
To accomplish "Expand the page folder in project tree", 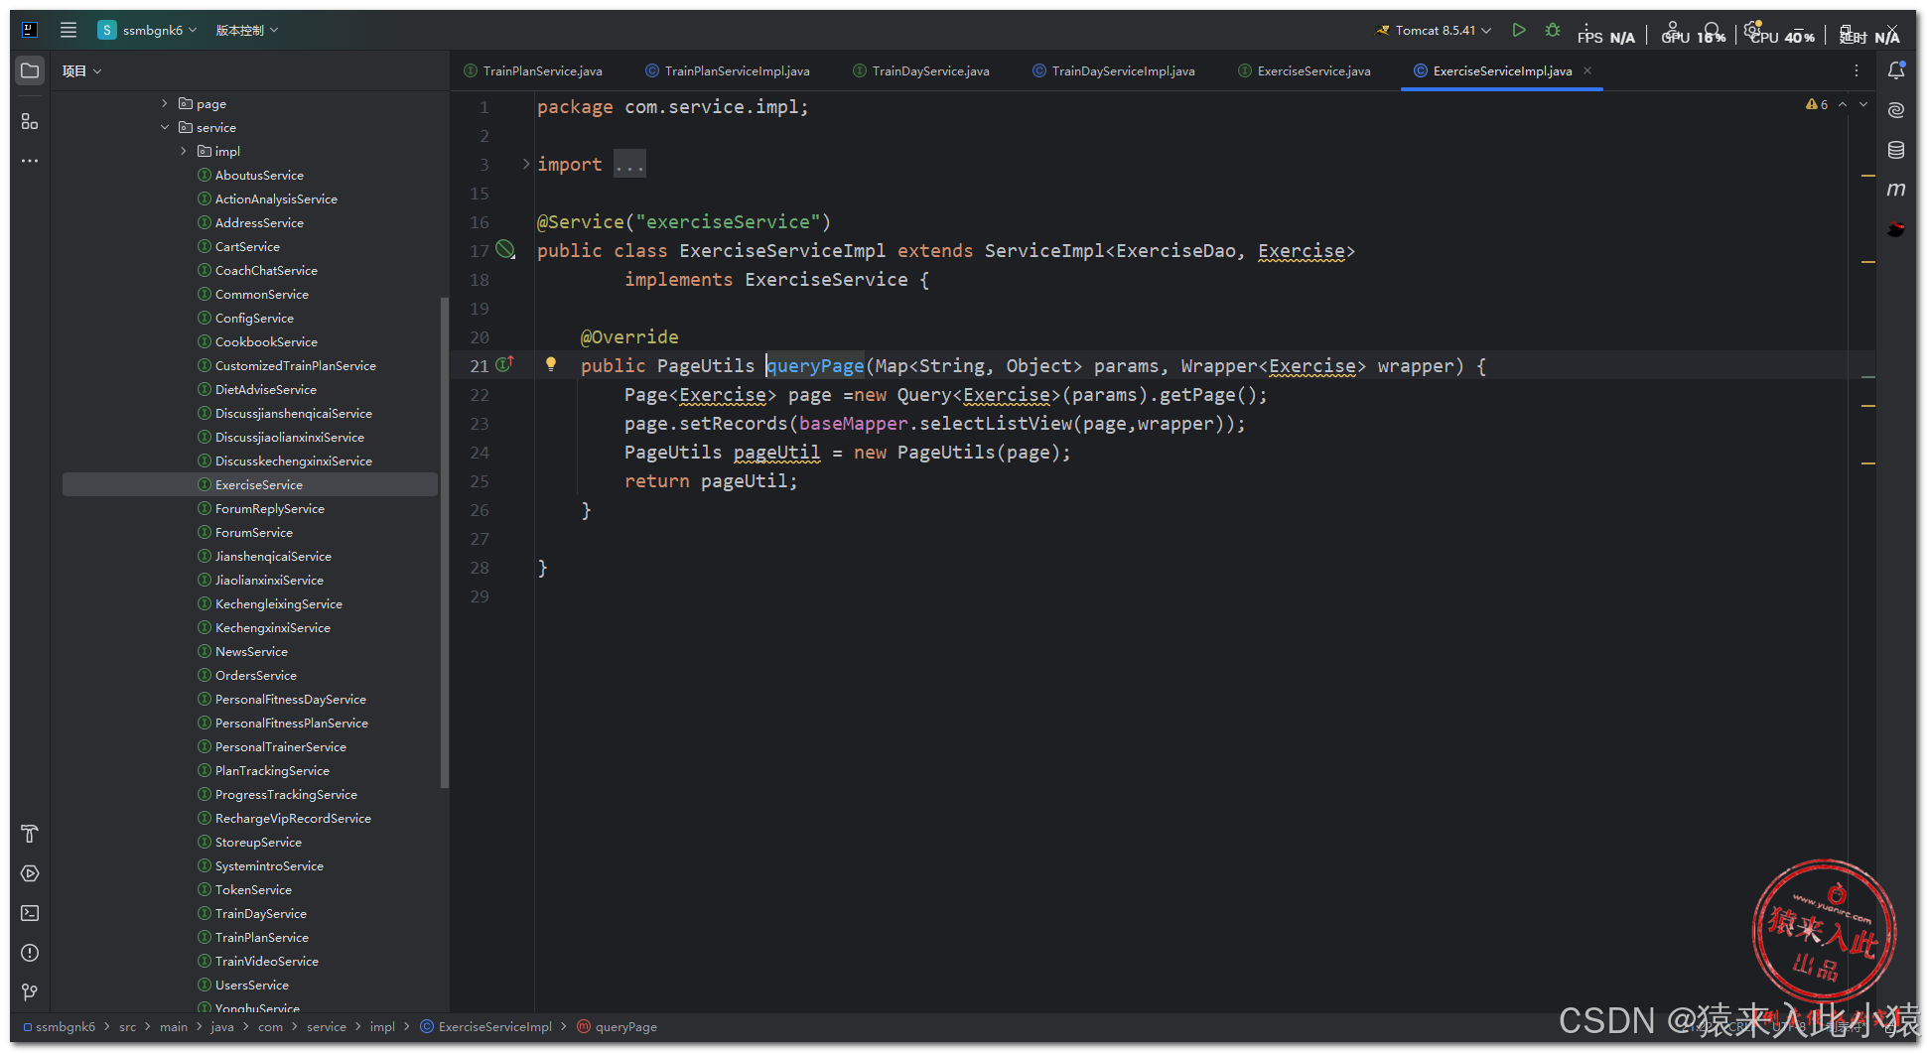I will click(x=165, y=103).
